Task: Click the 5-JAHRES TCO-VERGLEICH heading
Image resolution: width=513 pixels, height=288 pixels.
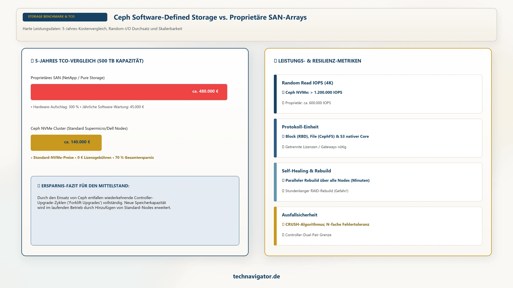Action: coord(87,61)
